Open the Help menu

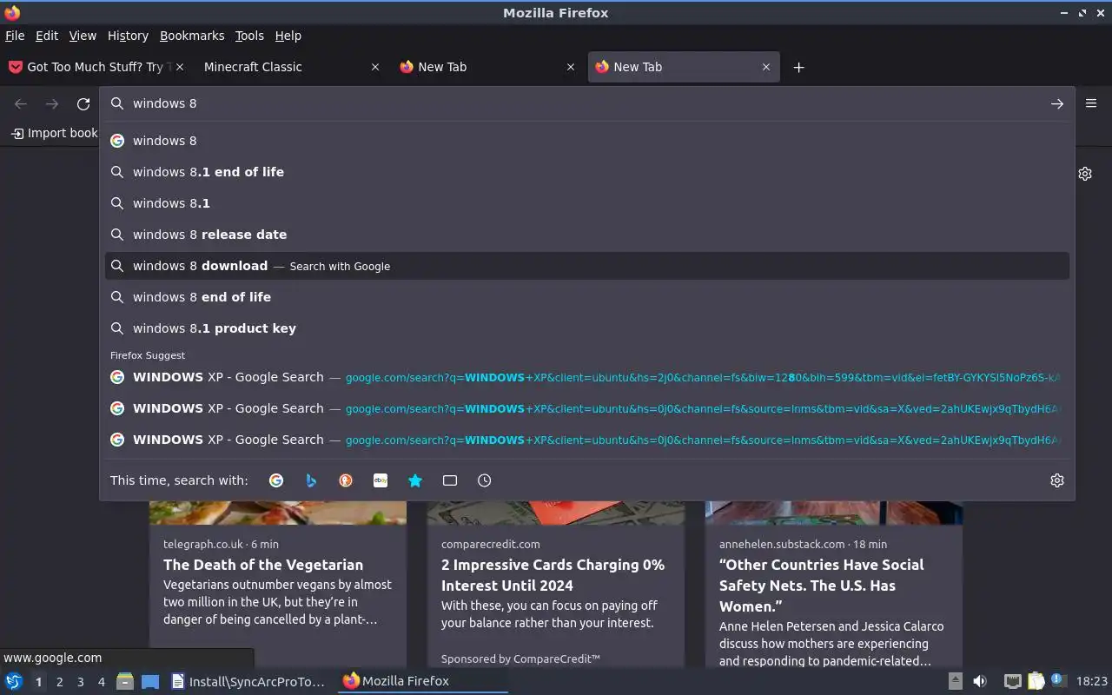288,36
